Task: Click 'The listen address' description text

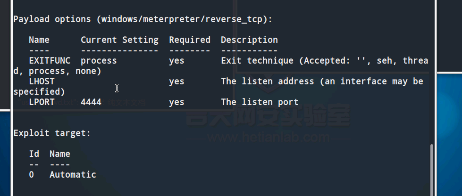Action: [x=268, y=82]
